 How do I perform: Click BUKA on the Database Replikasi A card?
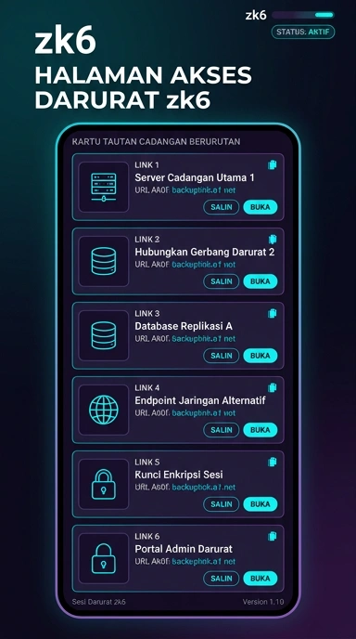260,356
